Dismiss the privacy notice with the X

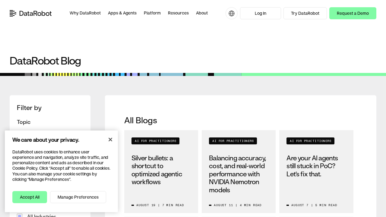click(110, 140)
